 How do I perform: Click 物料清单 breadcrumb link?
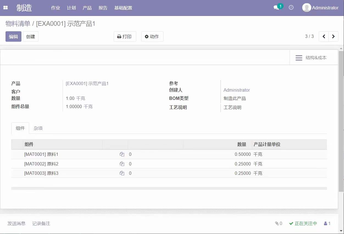[x=18, y=24]
